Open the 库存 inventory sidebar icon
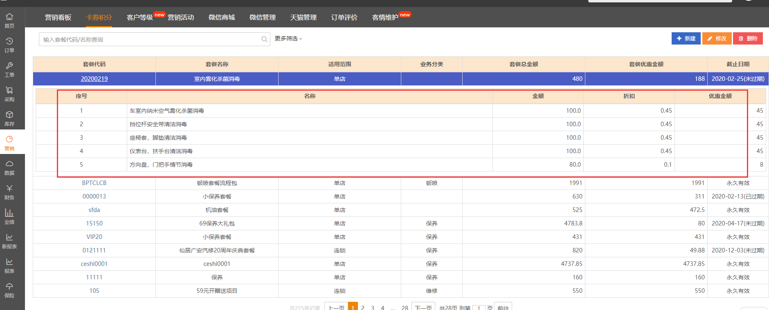The image size is (769, 310). pos(9,118)
